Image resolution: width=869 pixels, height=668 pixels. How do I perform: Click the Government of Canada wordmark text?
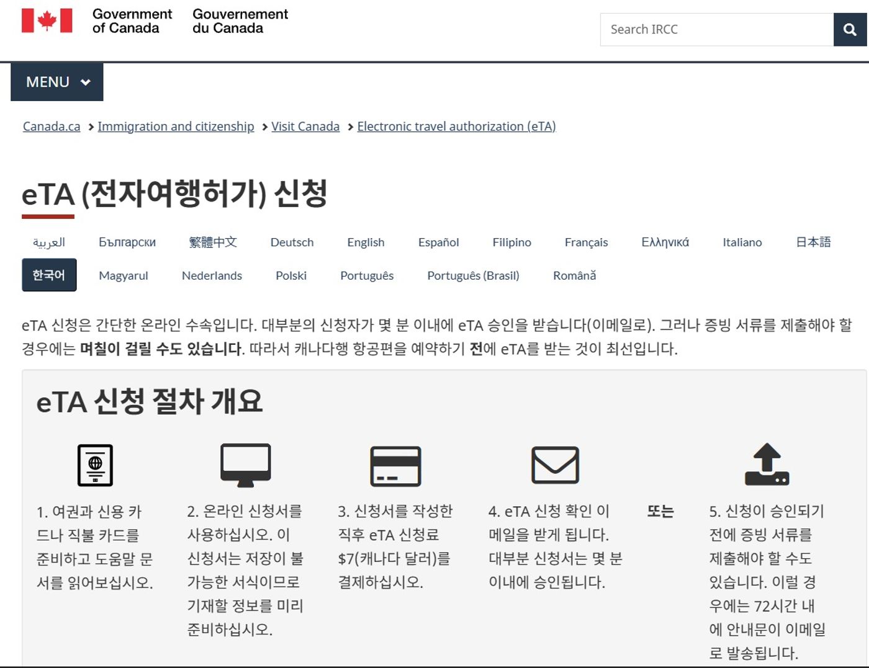click(132, 21)
